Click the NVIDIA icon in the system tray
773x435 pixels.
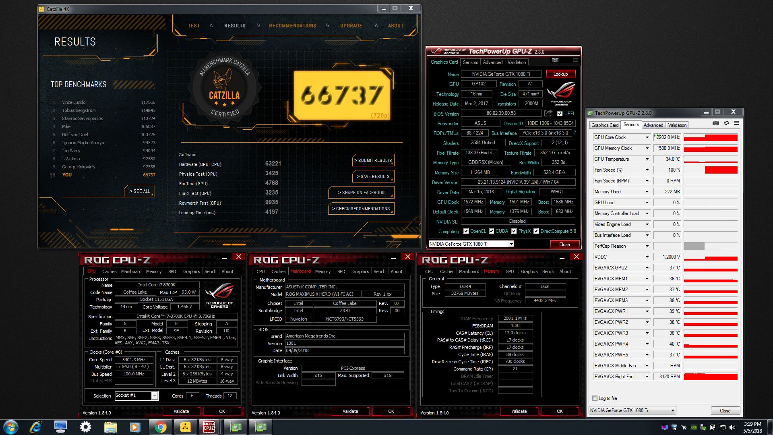pos(694,427)
